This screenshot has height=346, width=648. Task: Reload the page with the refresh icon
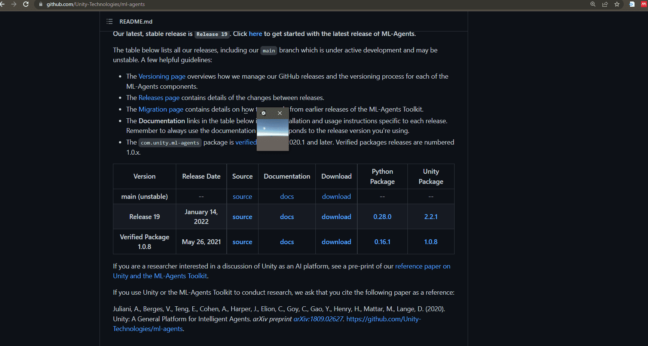[x=26, y=4]
